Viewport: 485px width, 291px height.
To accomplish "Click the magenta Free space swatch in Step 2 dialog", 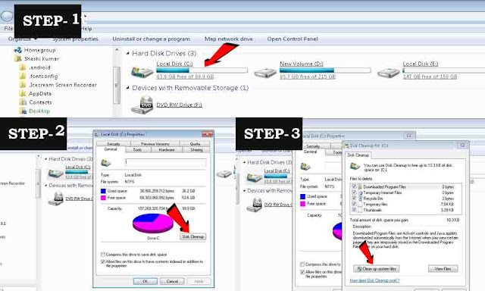I will 103,198.
